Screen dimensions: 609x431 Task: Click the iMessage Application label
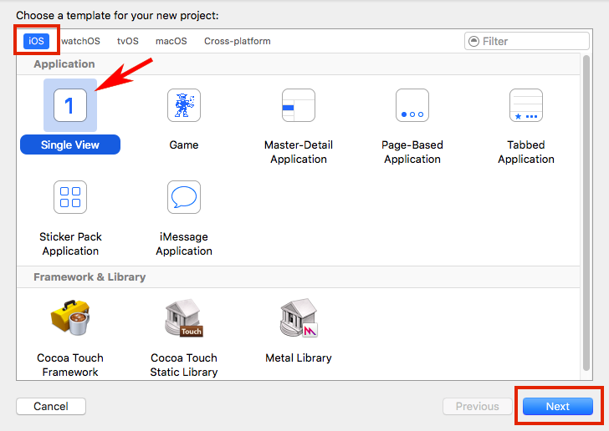(x=184, y=244)
